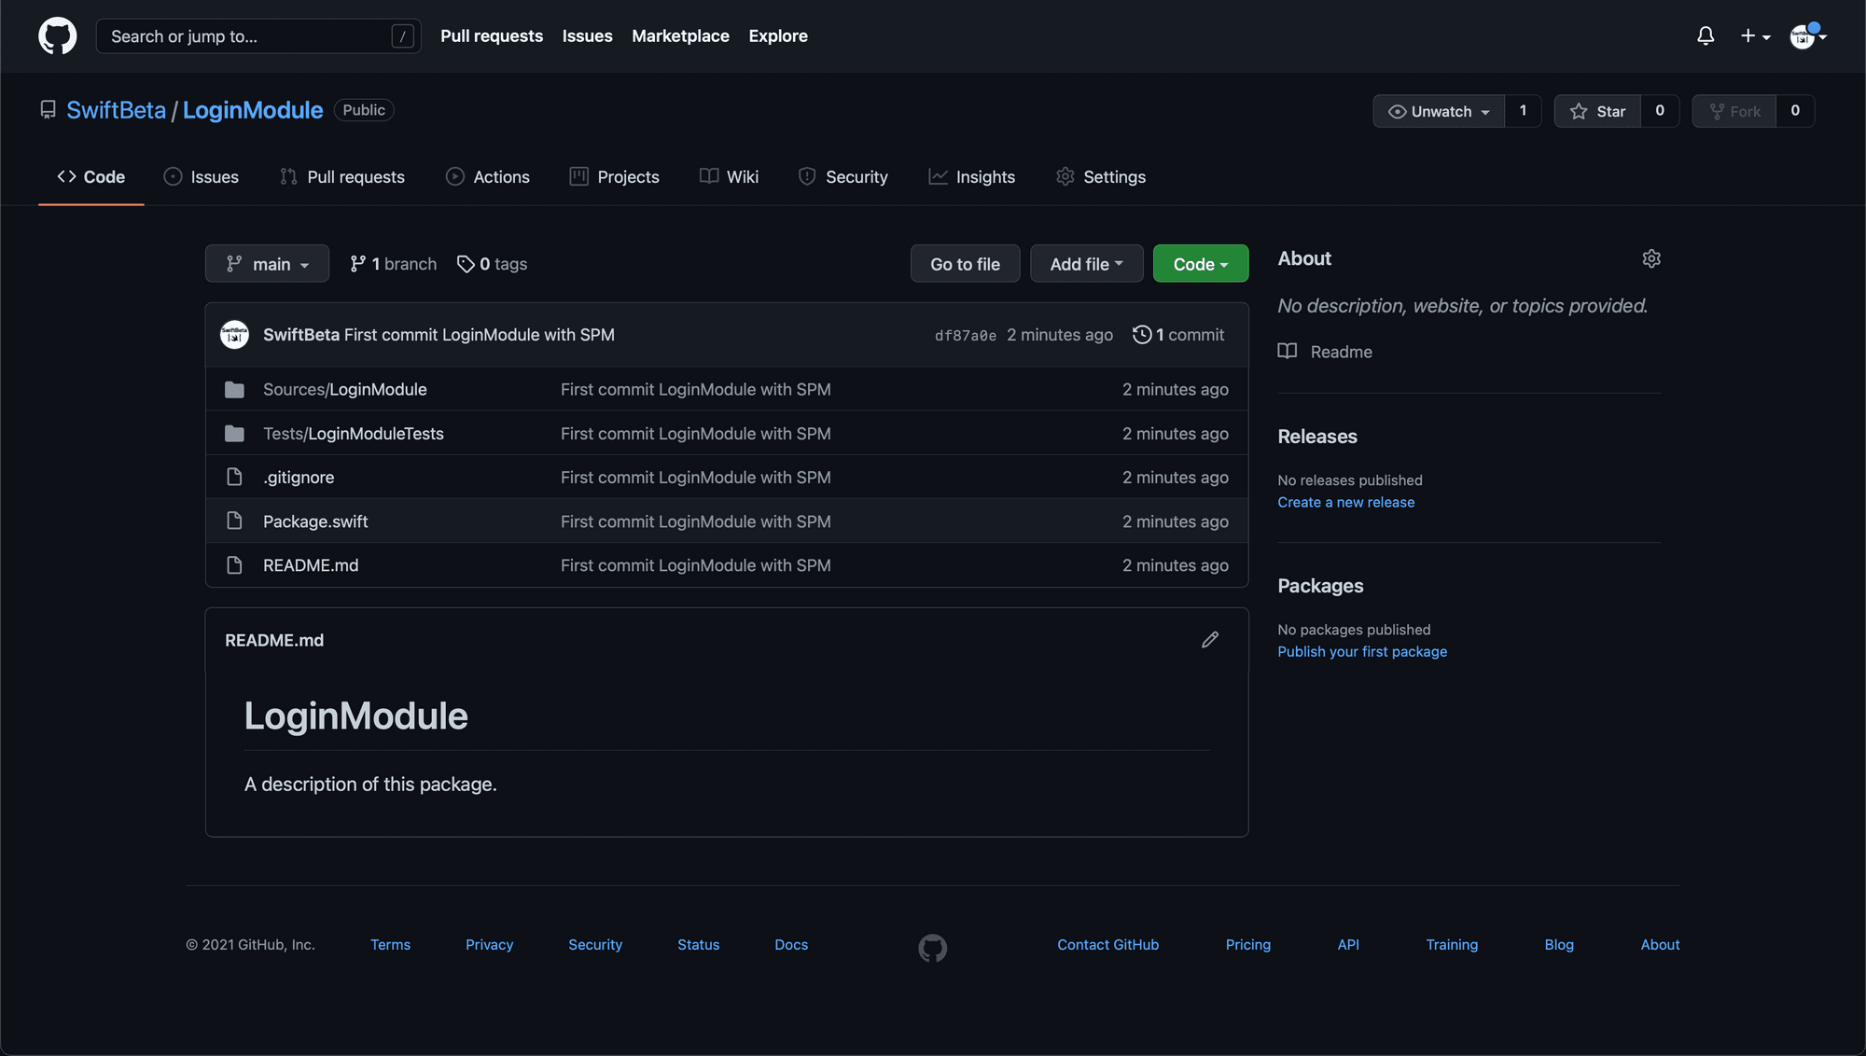The height and width of the screenshot is (1056, 1866).
Task: Open README.md in the file list
Action: 311,565
